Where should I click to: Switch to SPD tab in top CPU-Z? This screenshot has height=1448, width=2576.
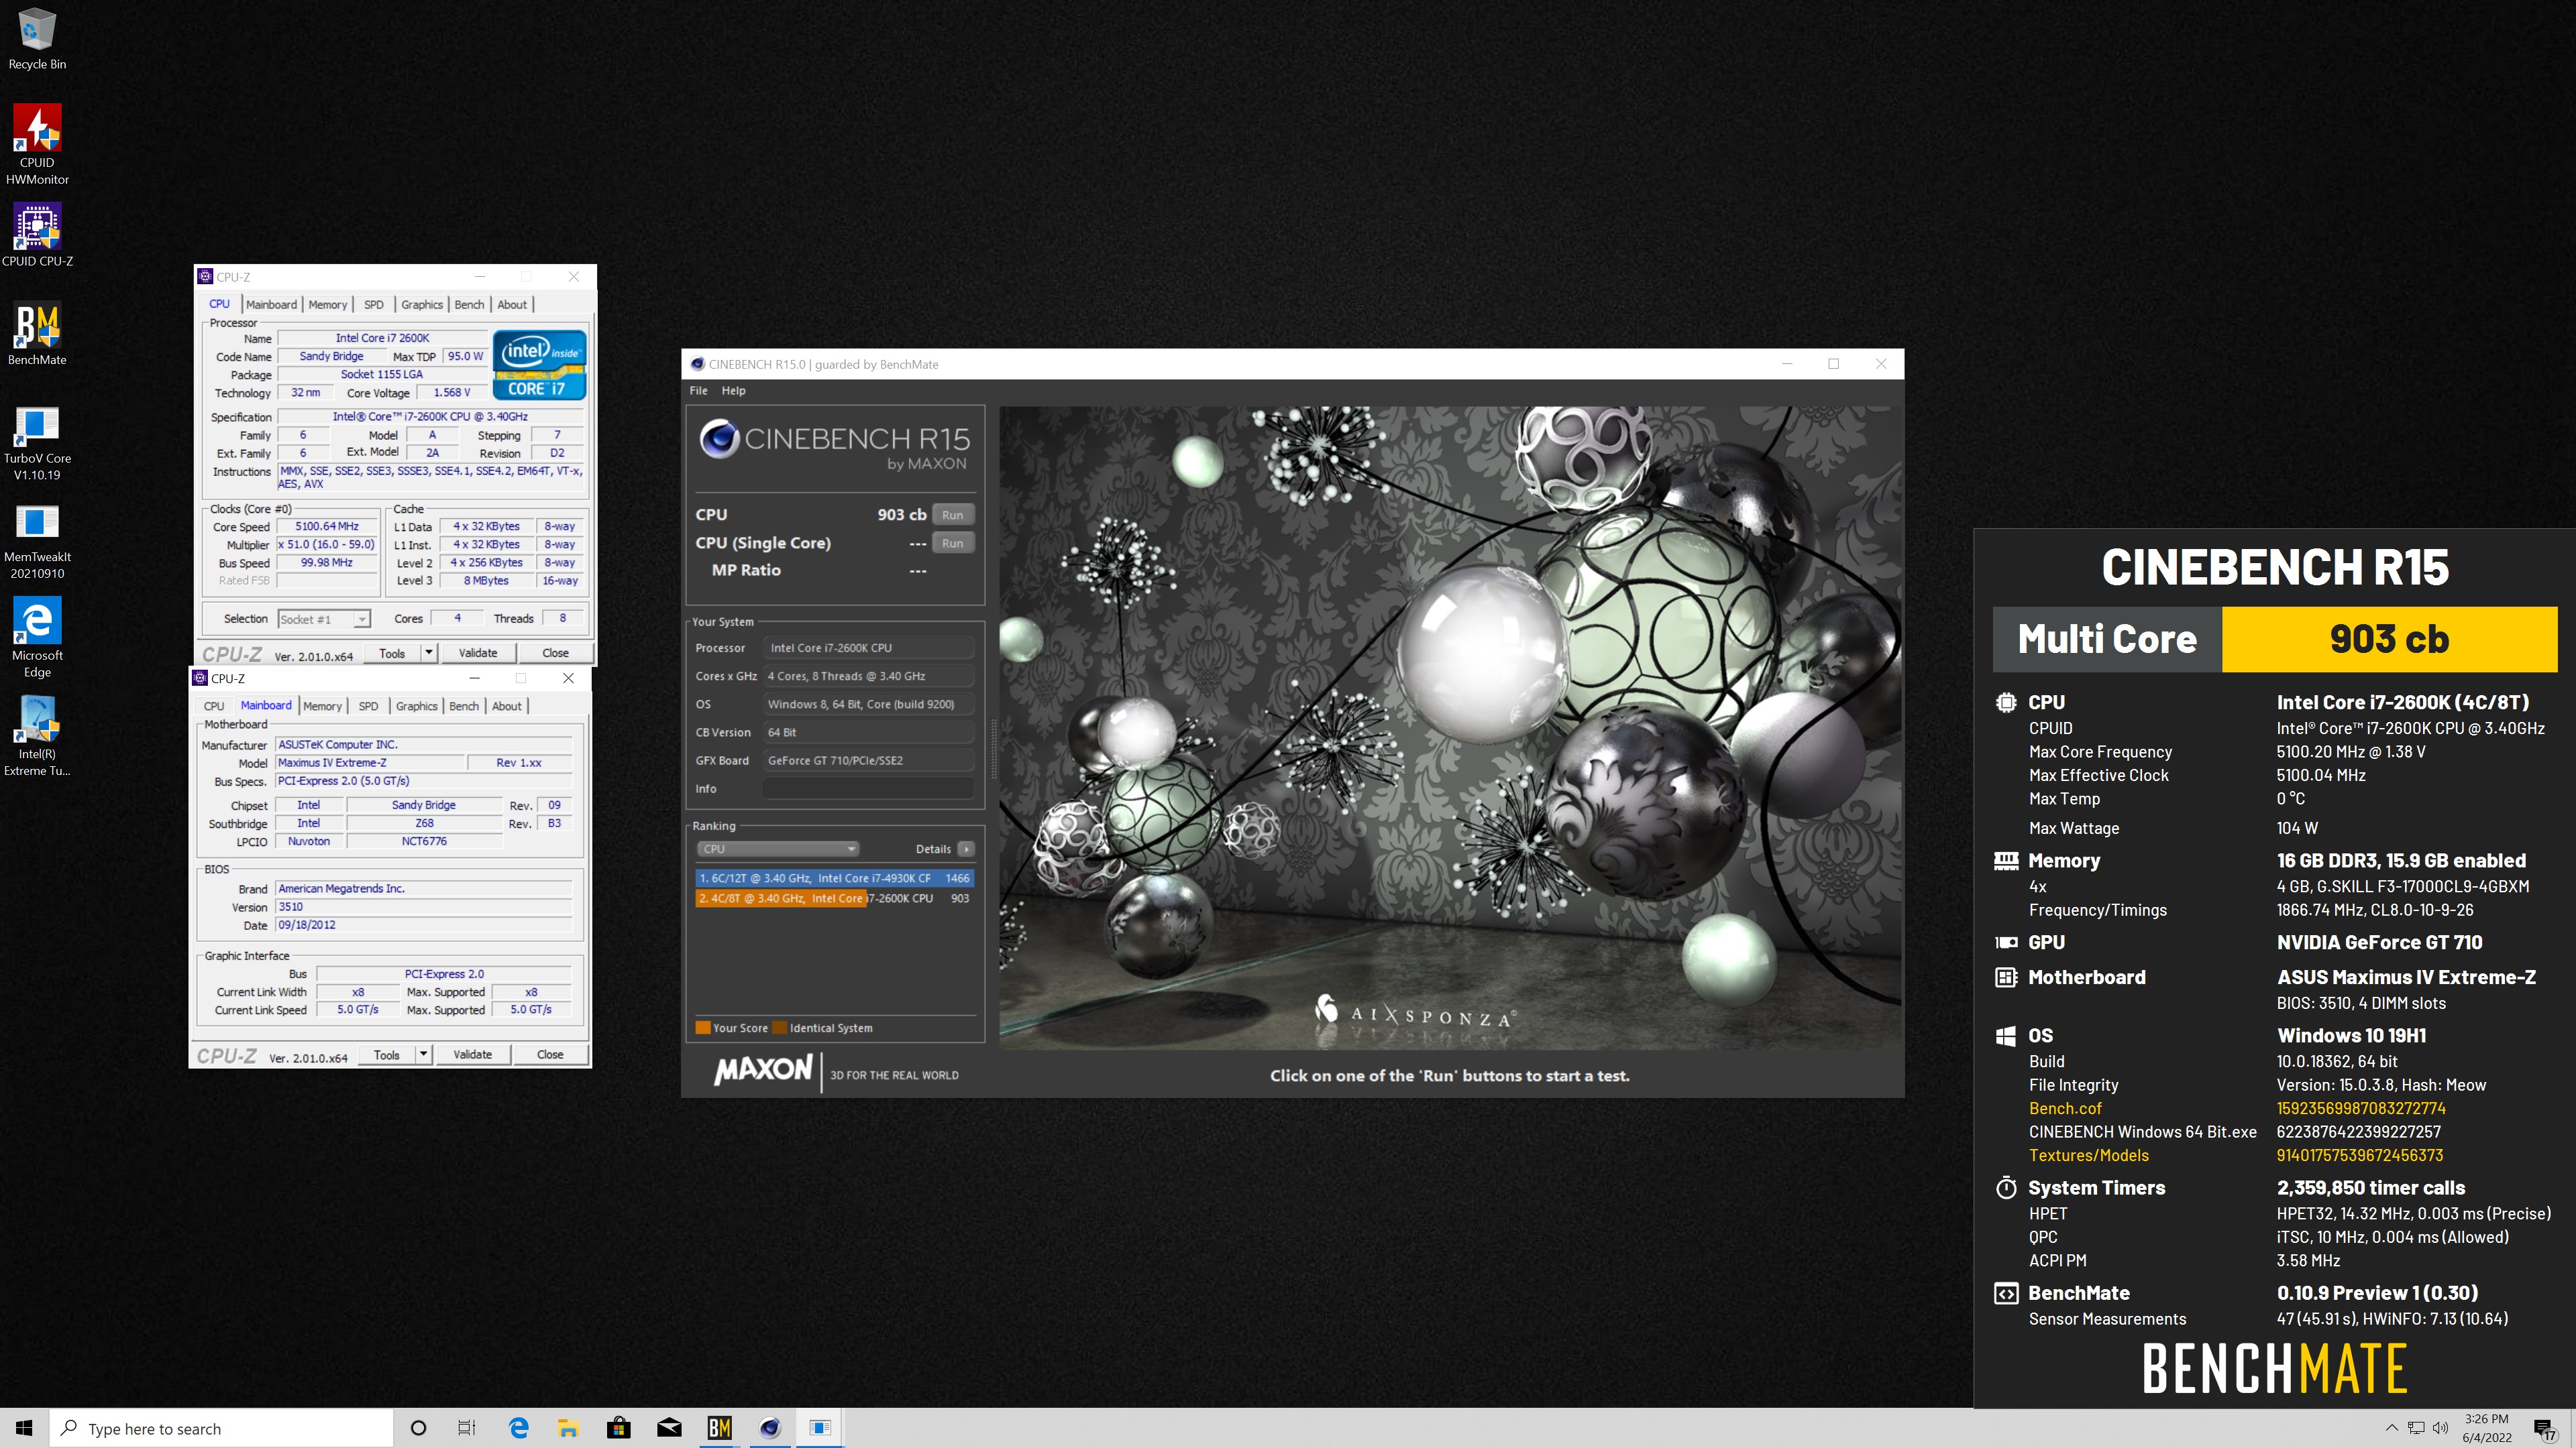pos(374,305)
